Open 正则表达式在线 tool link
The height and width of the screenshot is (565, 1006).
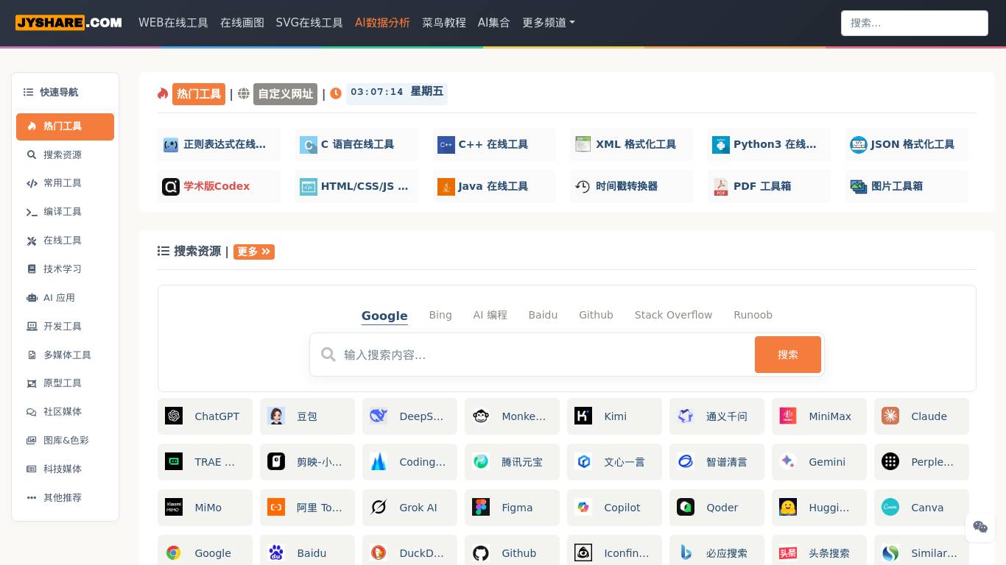(219, 144)
